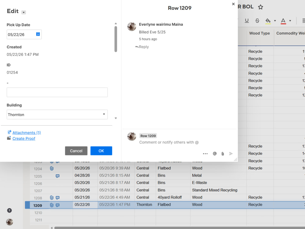Select the Wood Type column header

coord(260,33)
